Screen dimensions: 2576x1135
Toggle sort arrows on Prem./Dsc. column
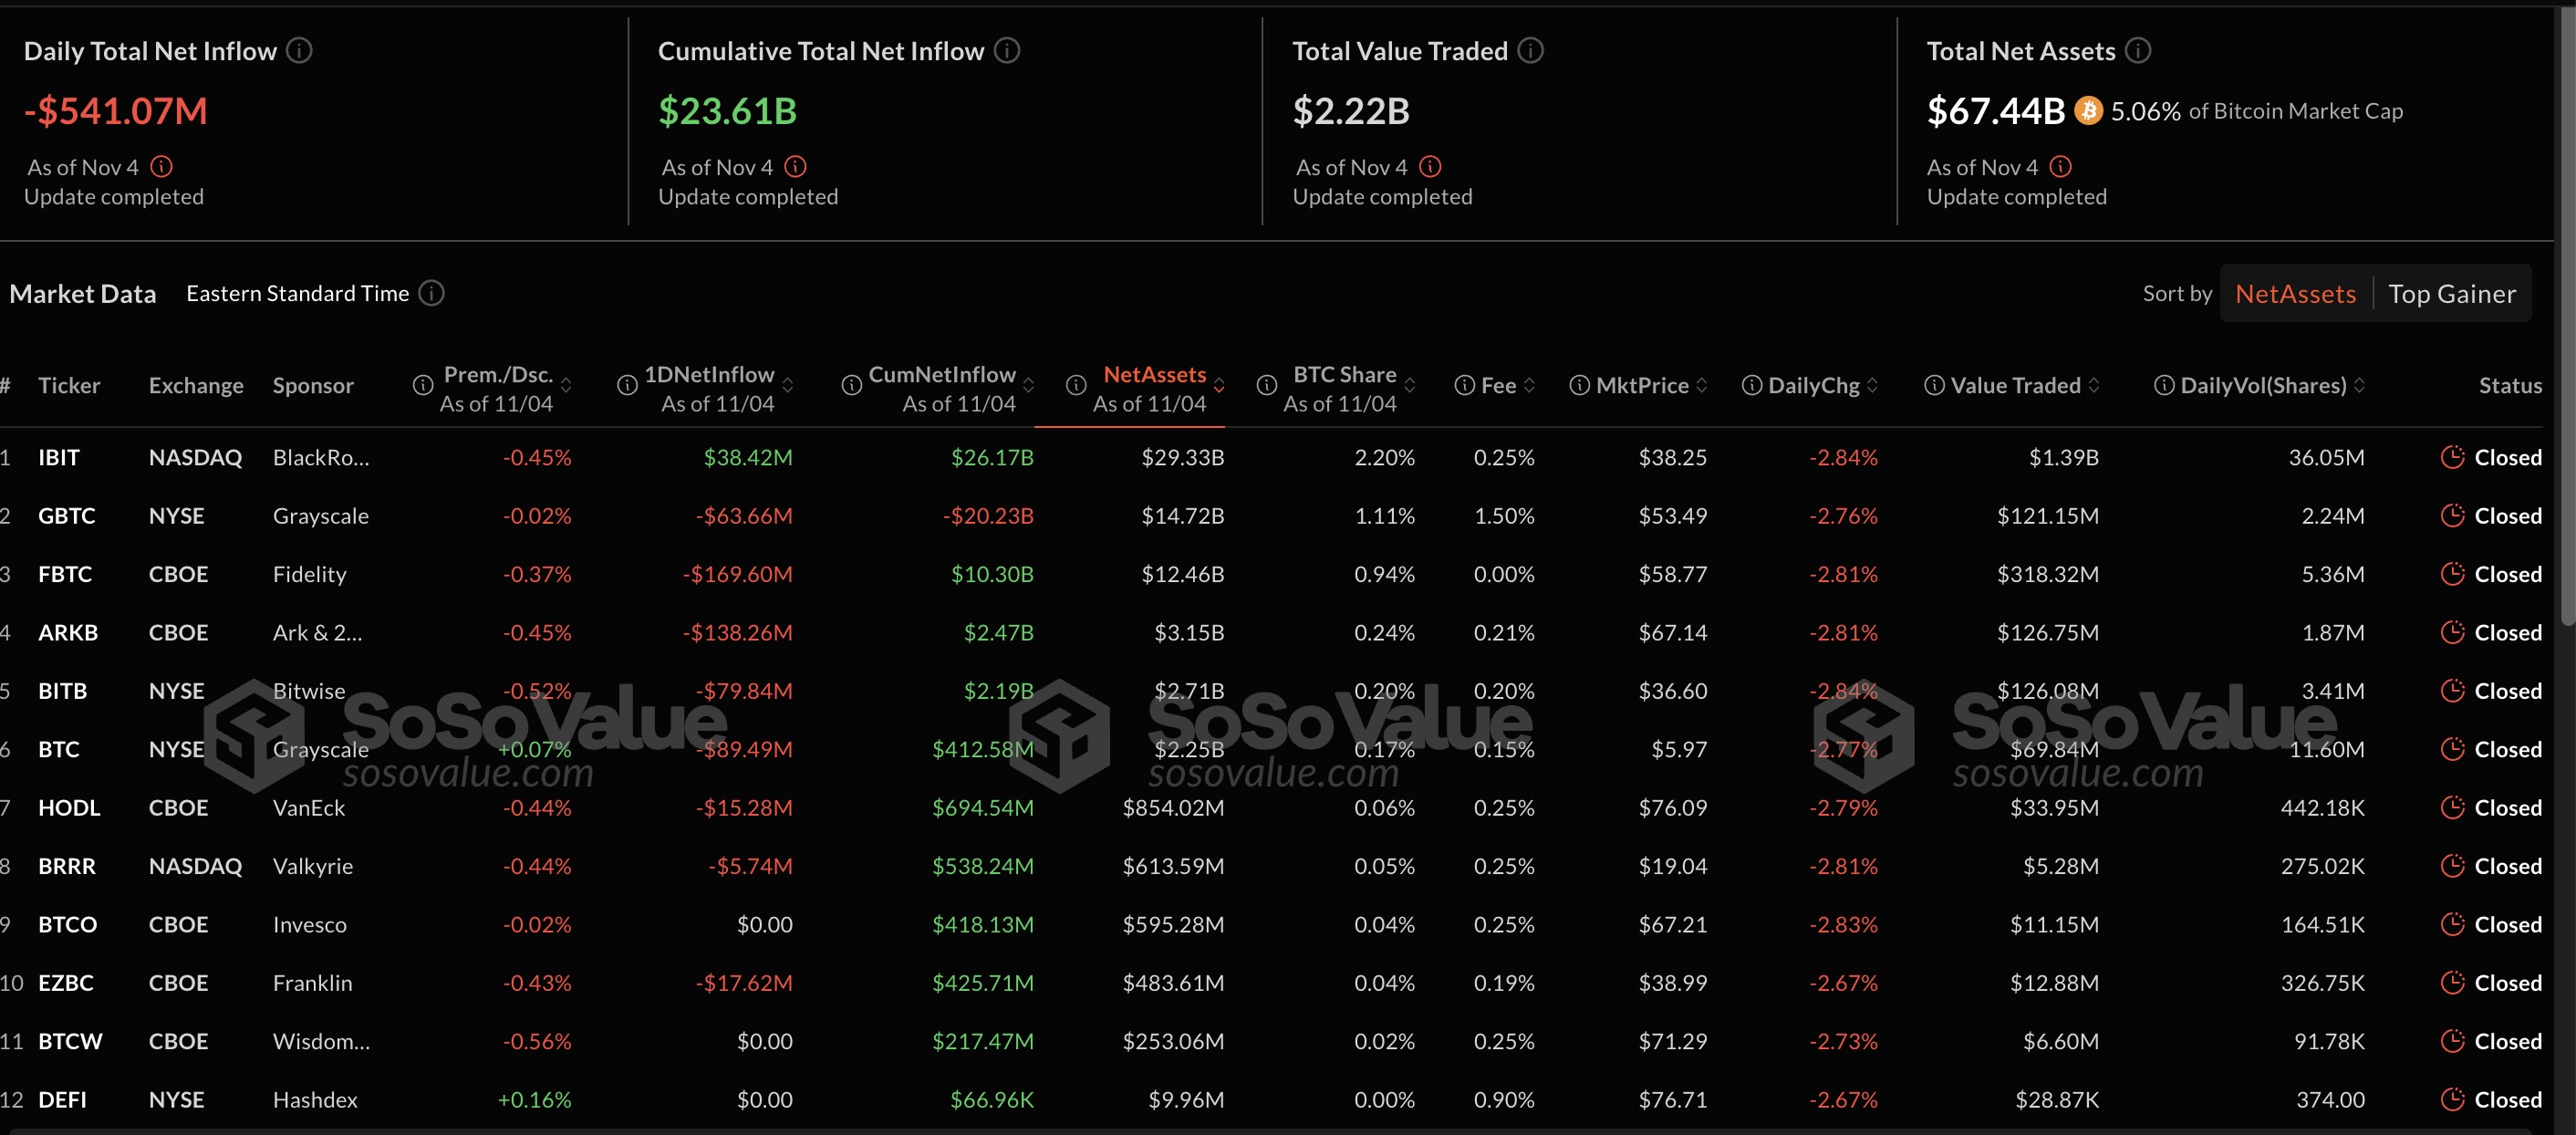tap(566, 386)
